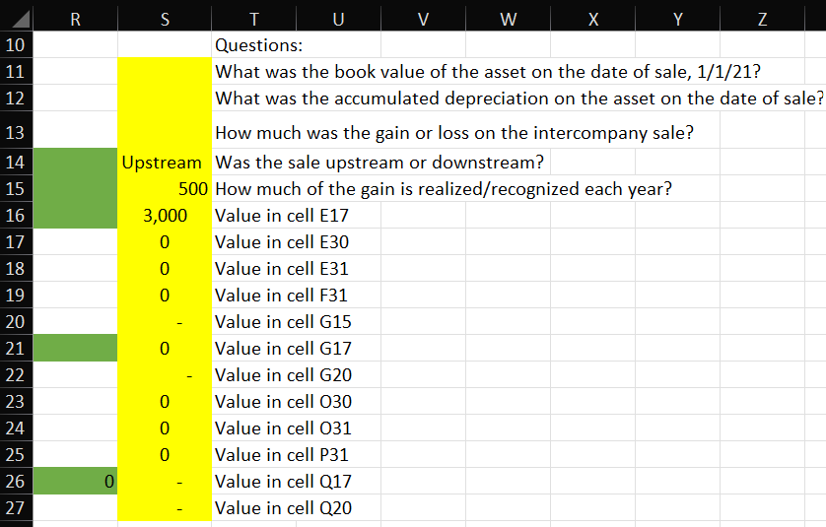
Task: Select the 'Upstream' answer cell
Action: coord(165,163)
